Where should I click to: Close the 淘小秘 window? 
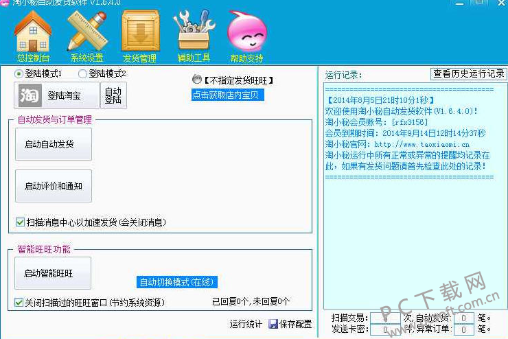pyautogui.click(x=502, y=3)
